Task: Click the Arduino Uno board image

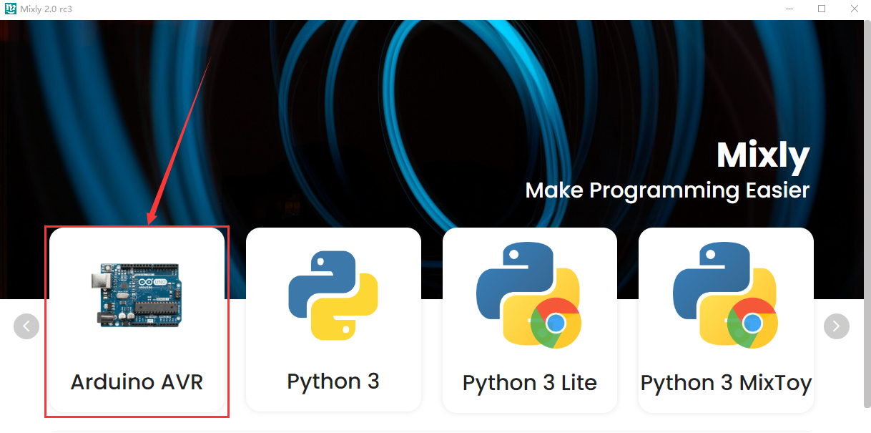Action: tap(137, 295)
